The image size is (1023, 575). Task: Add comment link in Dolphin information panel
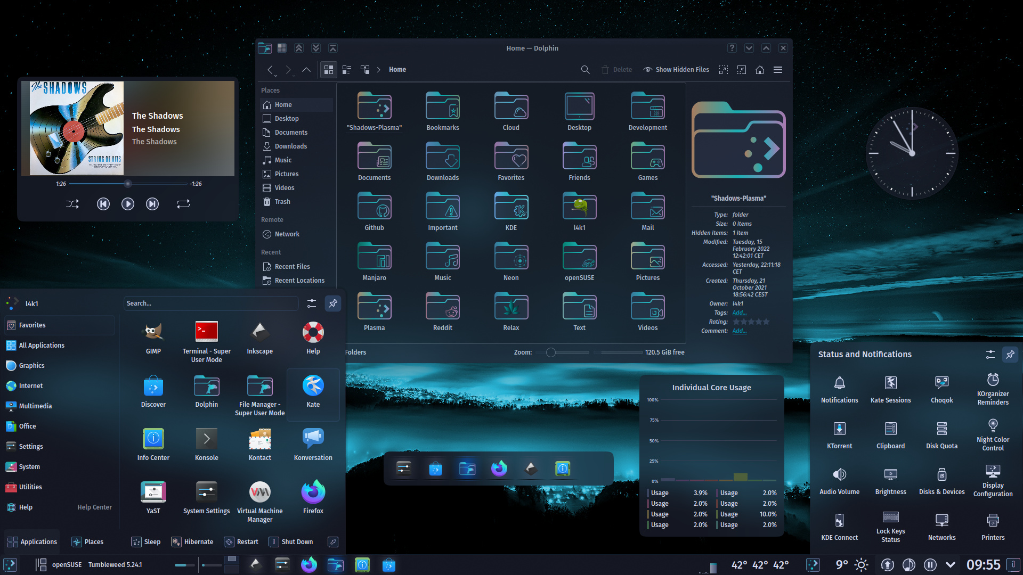[x=739, y=331]
